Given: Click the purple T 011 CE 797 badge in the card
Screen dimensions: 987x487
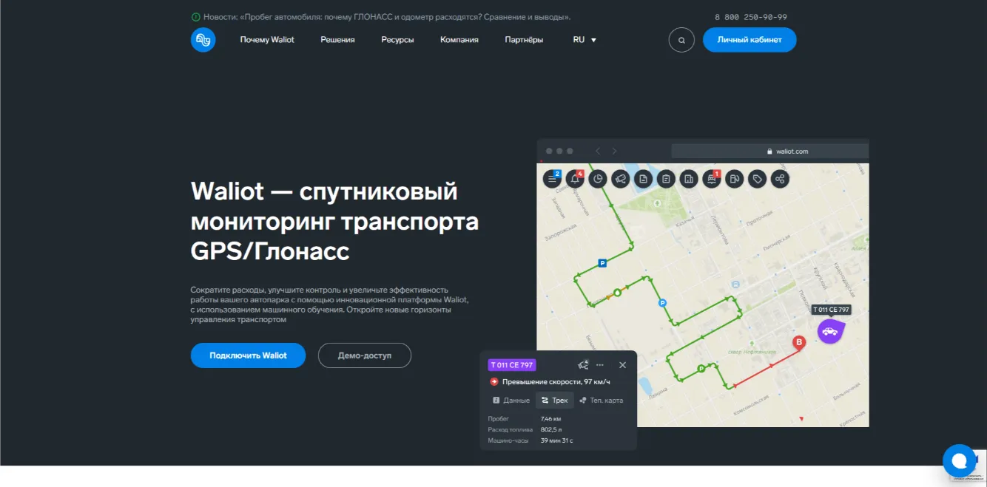Looking at the screenshot, I should click(x=512, y=365).
